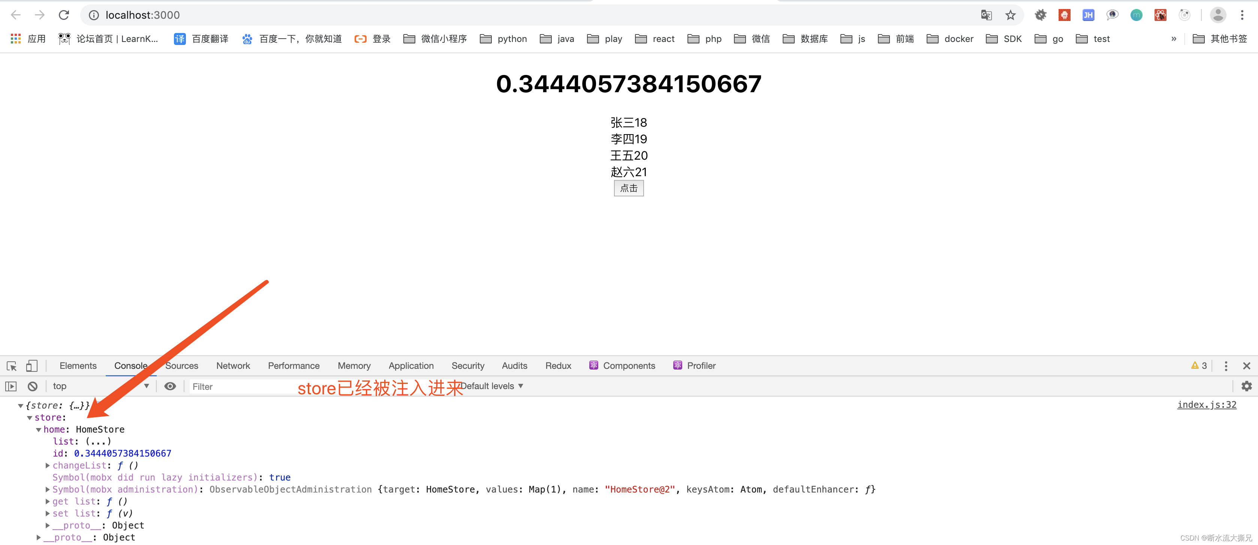Image resolution: width=1258 pixels, height=545 pixels.
Task: Select the Console tab
Action: pyautogui.click(x=131, y=365)
